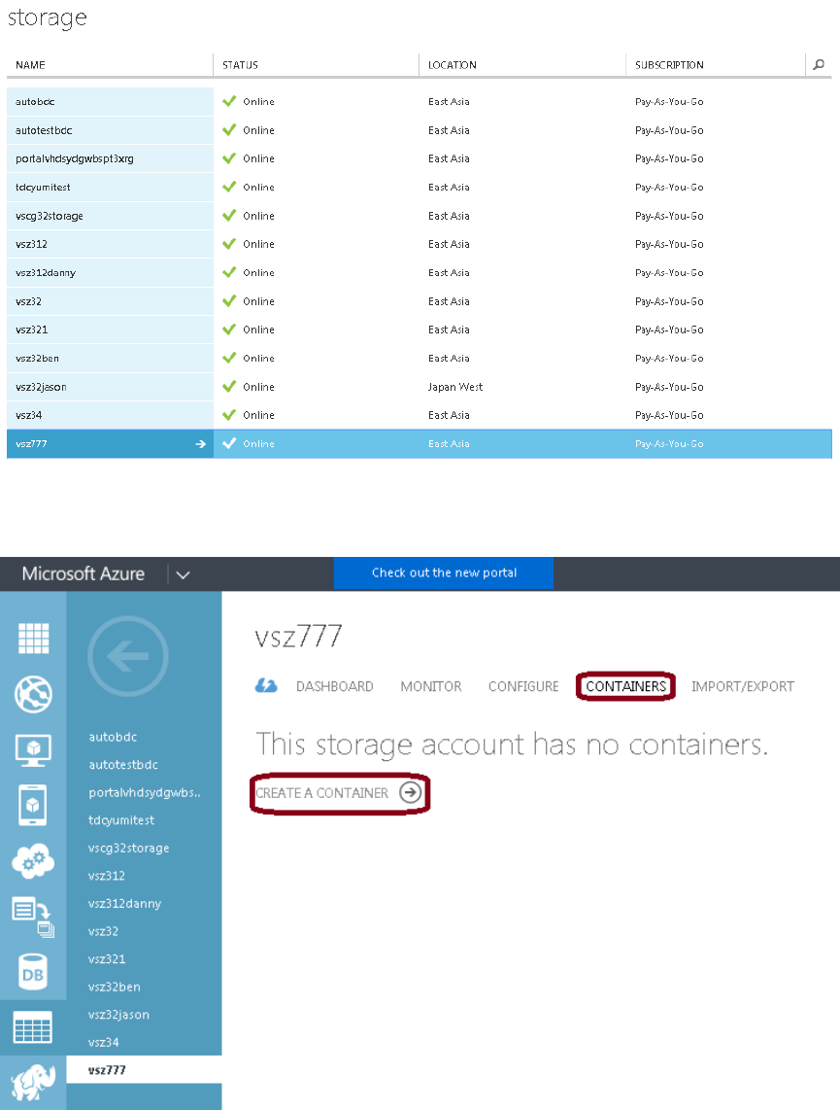Open vsz34 storage account in table
The image size is (840, 1110).
tap(28, 416)
